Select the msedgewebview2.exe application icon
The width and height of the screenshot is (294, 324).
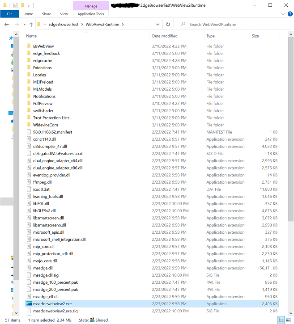coord(29,304)
